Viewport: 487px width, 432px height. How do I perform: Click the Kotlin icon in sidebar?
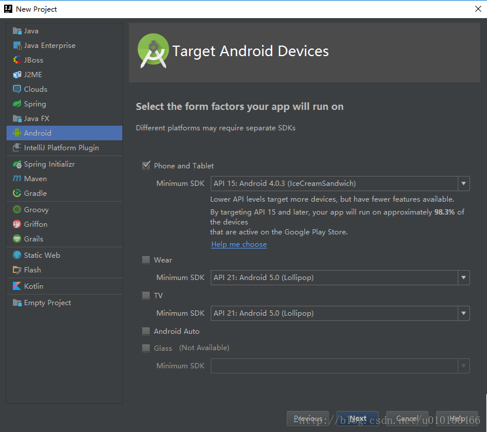click(x=17, y=286)
